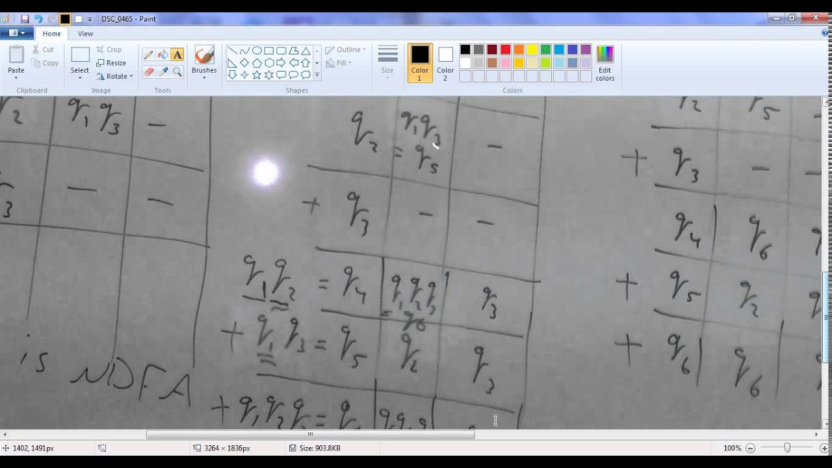Choose the Line shape
Screen dimensions: 832x468
pos(232,51)
